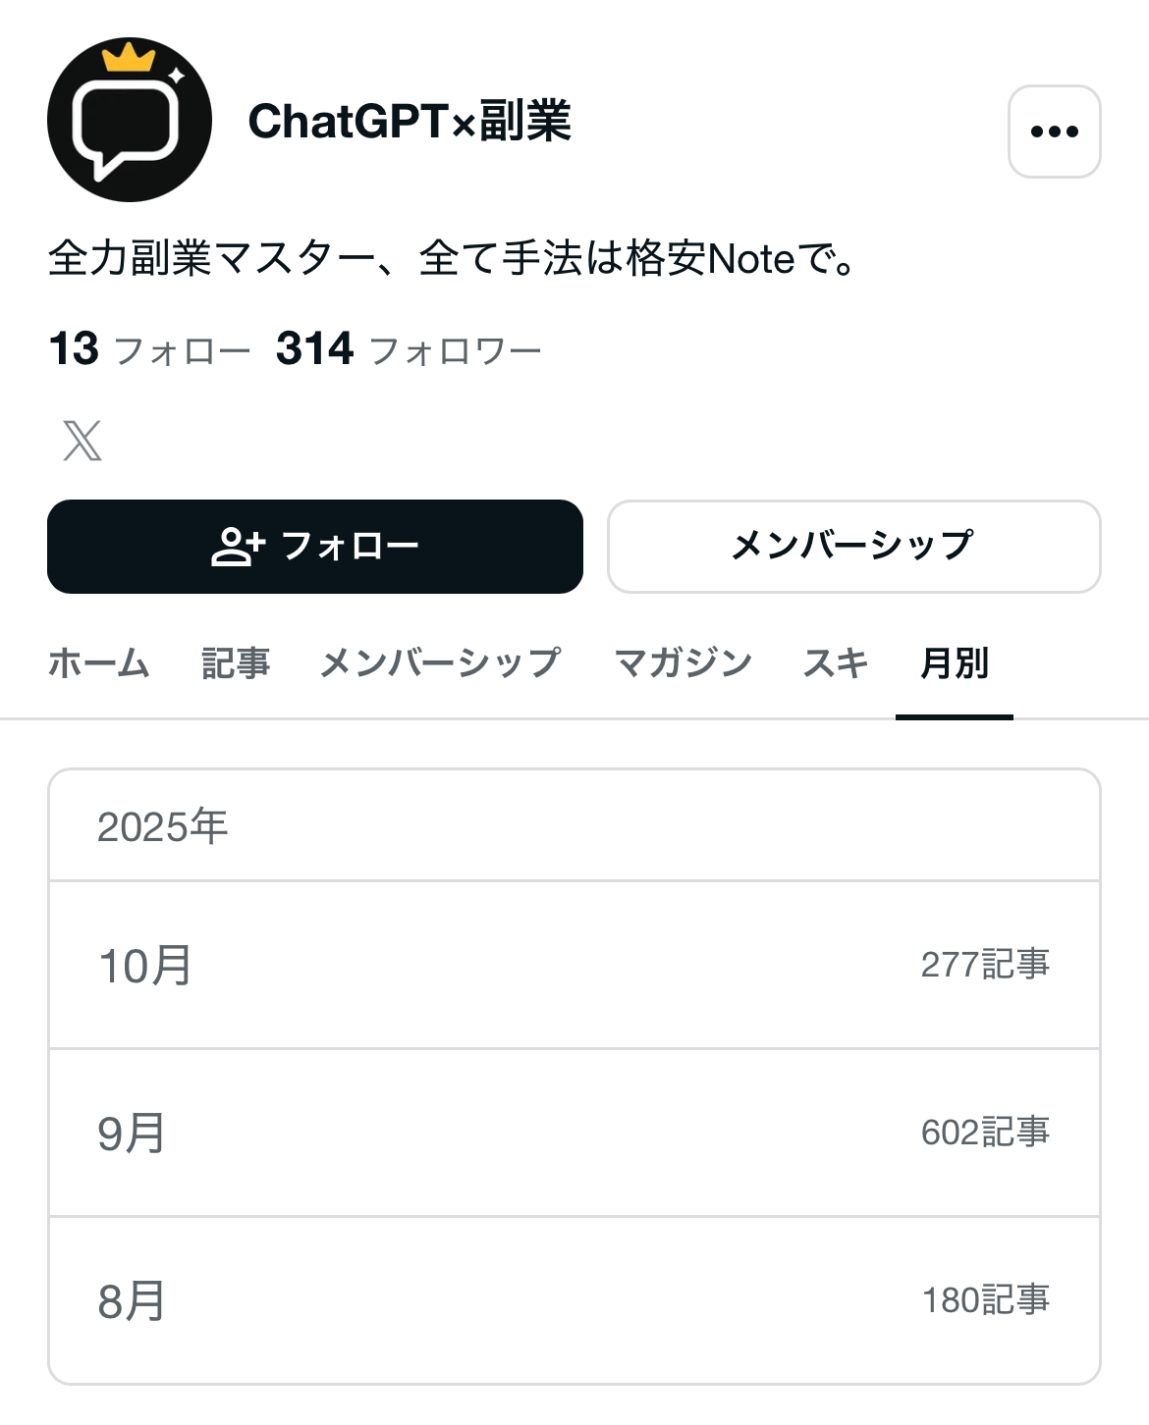
Task: Select the スキ tab
Action: [836, 663]
